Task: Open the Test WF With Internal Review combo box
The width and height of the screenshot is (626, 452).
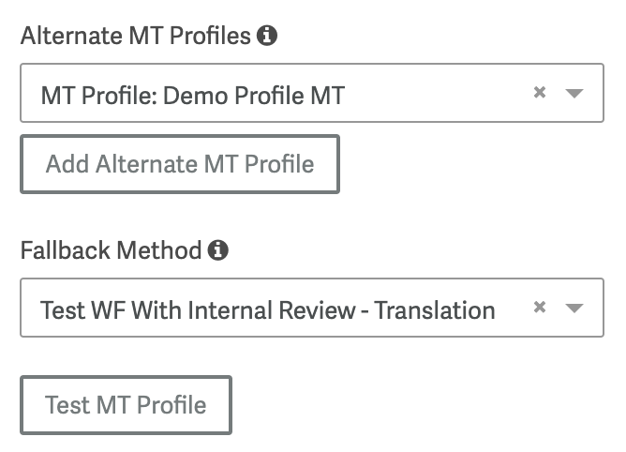Action: (312, 308)
